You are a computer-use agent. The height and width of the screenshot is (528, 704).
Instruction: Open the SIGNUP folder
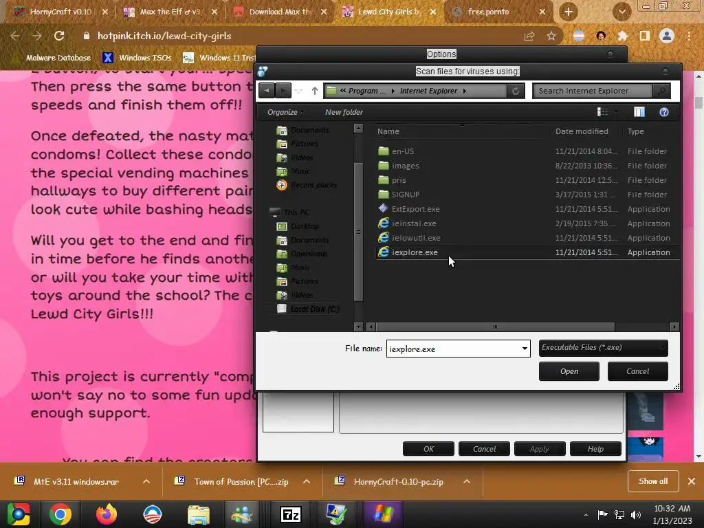(x=528, y=195)
